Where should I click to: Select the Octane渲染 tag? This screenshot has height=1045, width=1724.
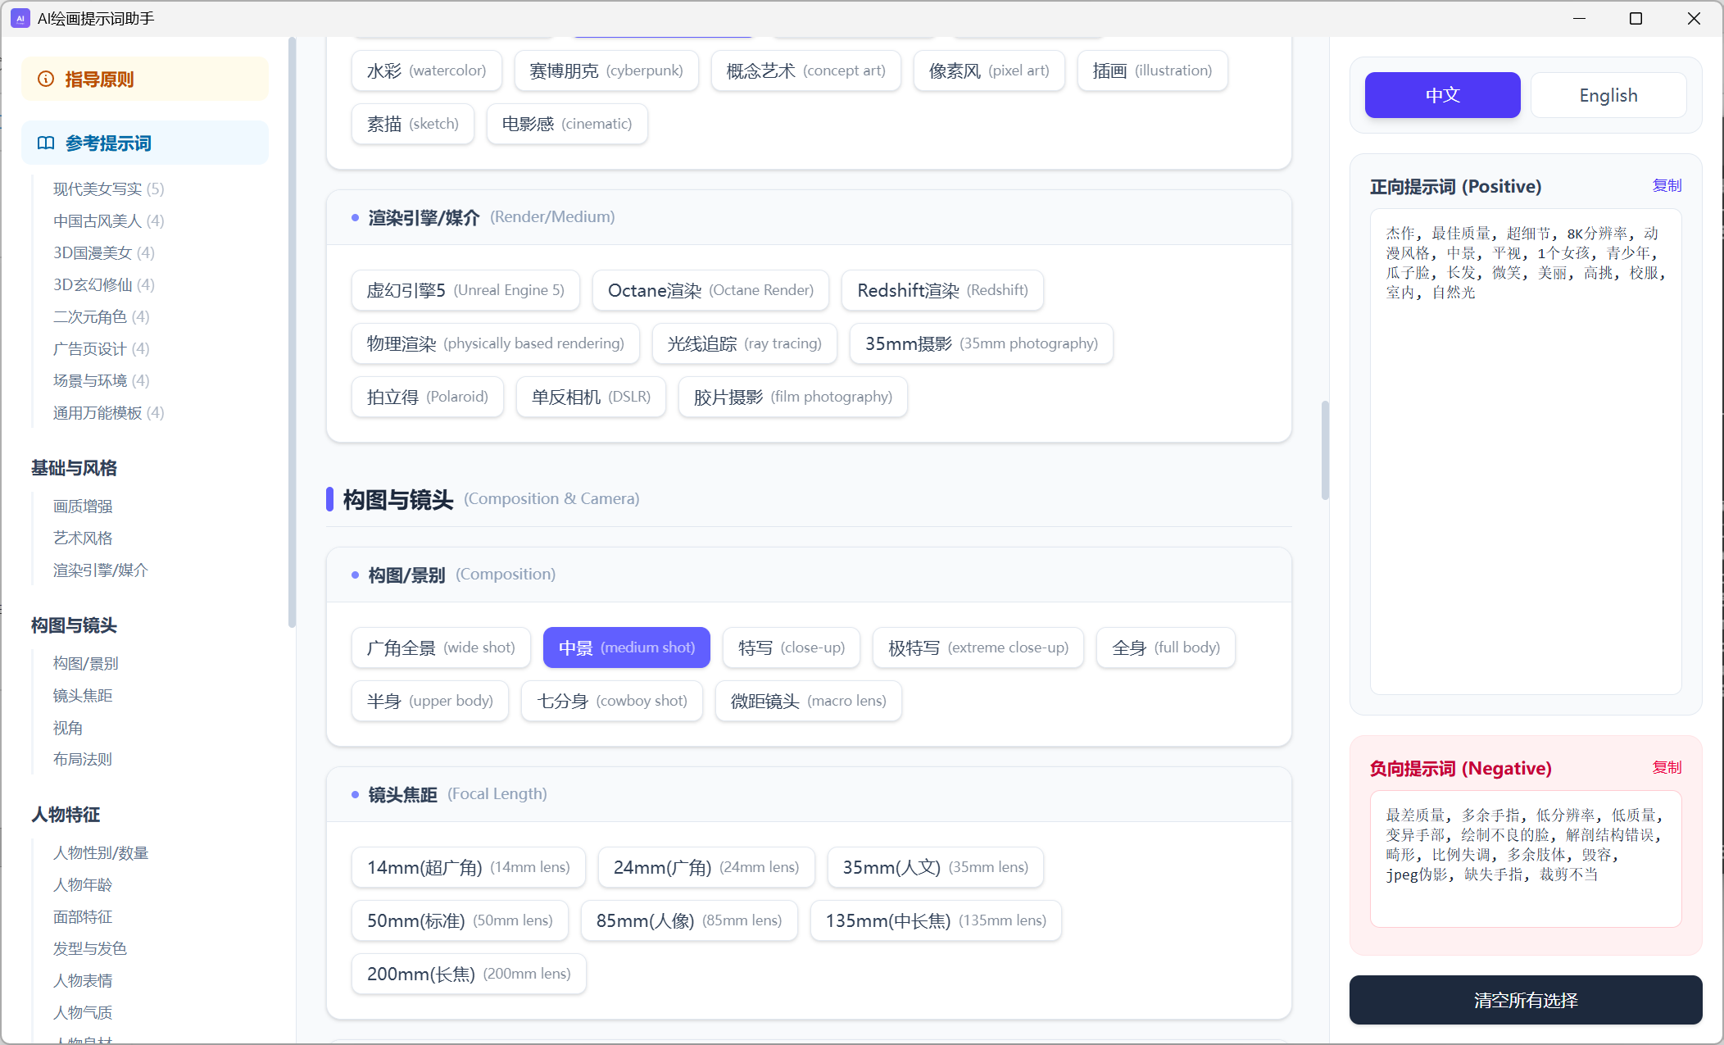[710, 290]
